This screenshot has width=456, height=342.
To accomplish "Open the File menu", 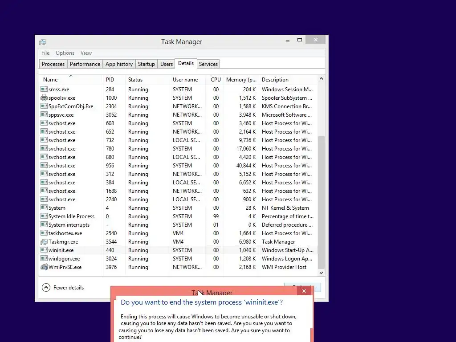I will [45, 53].
